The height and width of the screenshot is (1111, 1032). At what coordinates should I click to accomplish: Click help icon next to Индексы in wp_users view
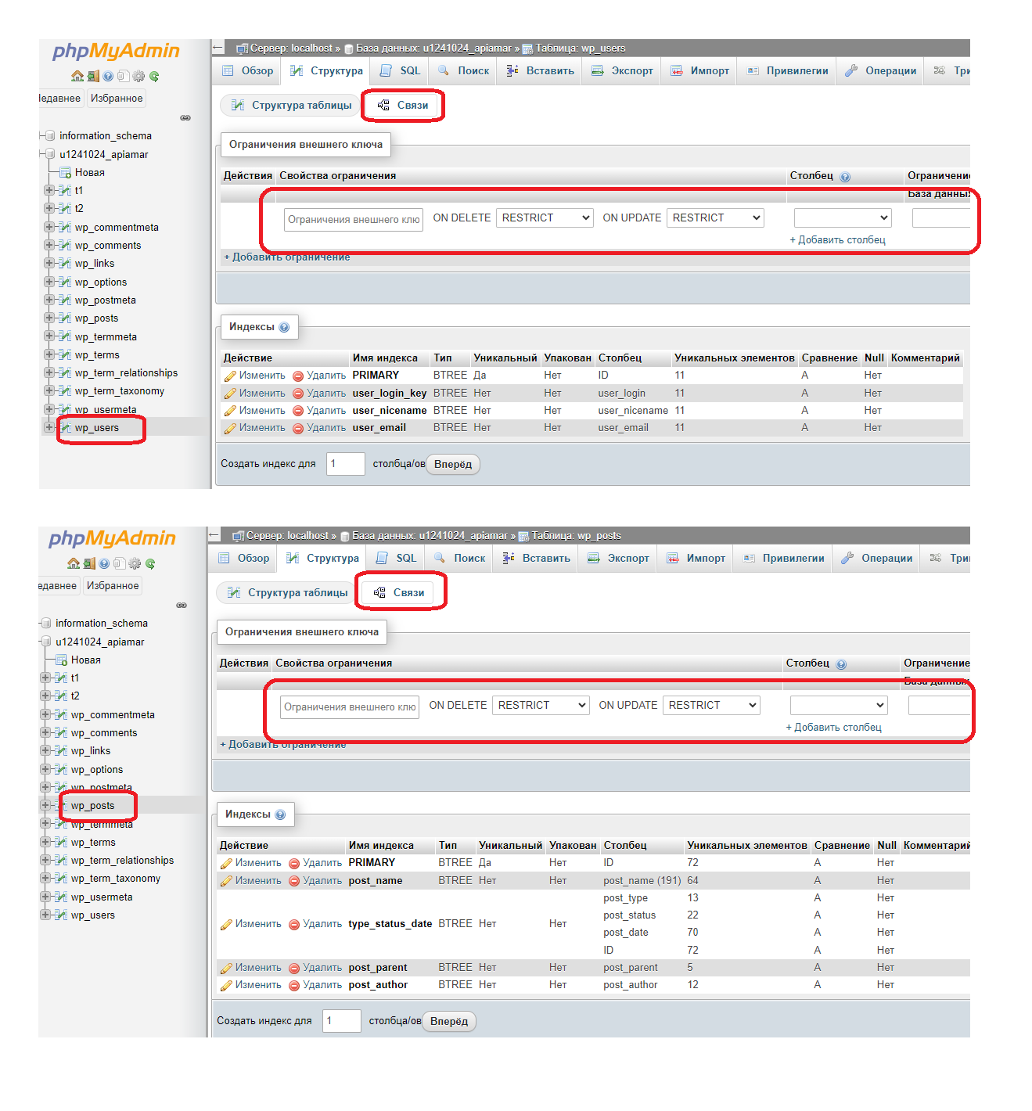[x=284, y=327]
